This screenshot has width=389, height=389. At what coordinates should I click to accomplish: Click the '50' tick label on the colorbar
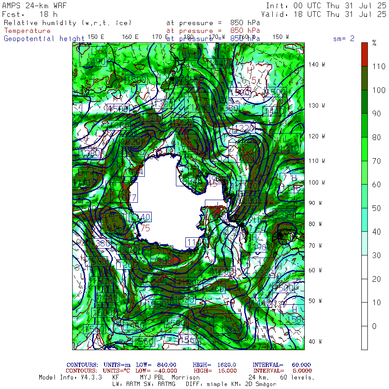pos(376,208)
